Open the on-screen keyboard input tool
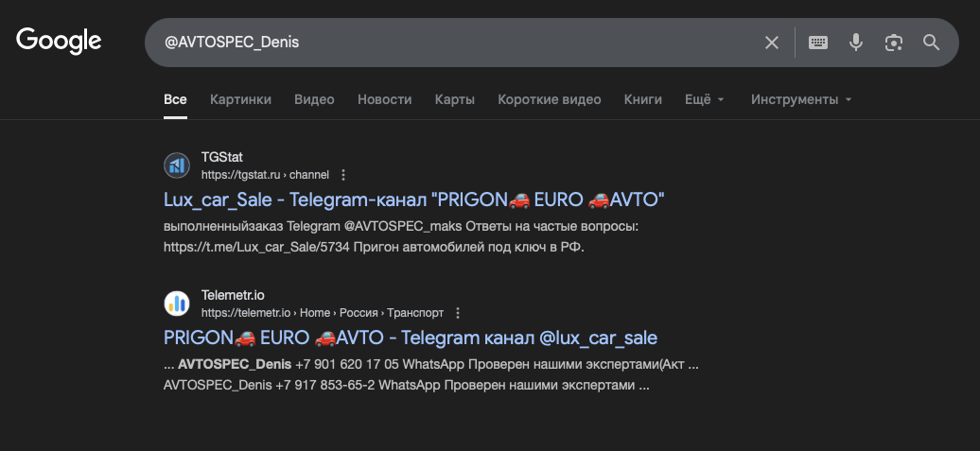This screenshot has width=980, height=451. [x=818, y=43]
